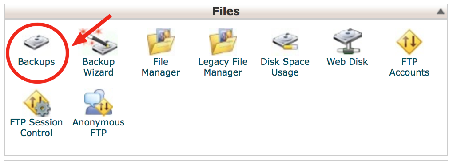View the Disk Space Usage icon

tap(285, 43)
